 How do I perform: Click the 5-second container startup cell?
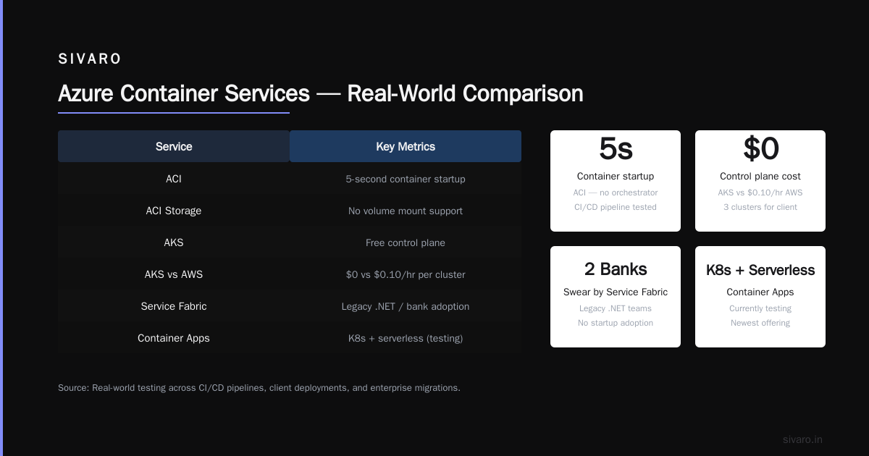pos(406,179)
